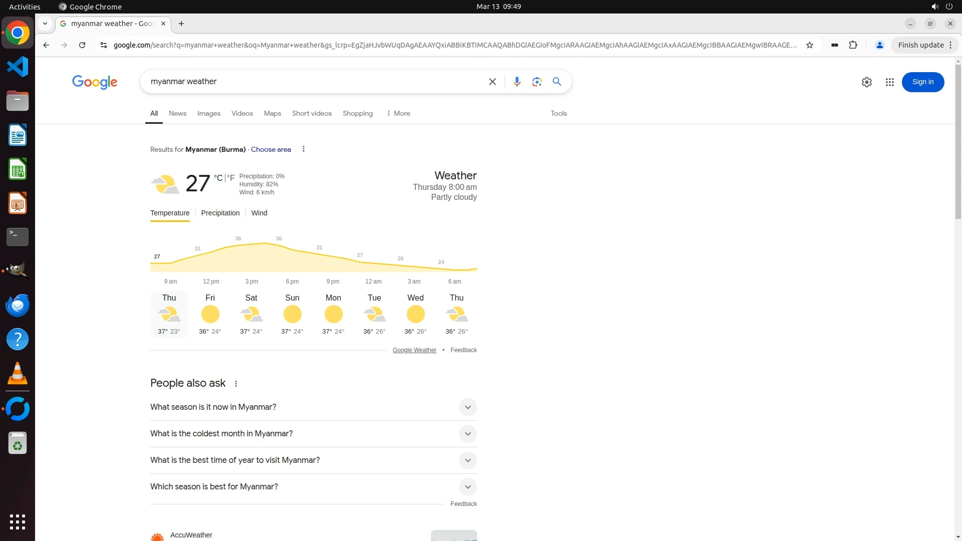The height and width of the screenshot is (541, 962).
Task: Clear the search box text
Action: click(492, 82)
